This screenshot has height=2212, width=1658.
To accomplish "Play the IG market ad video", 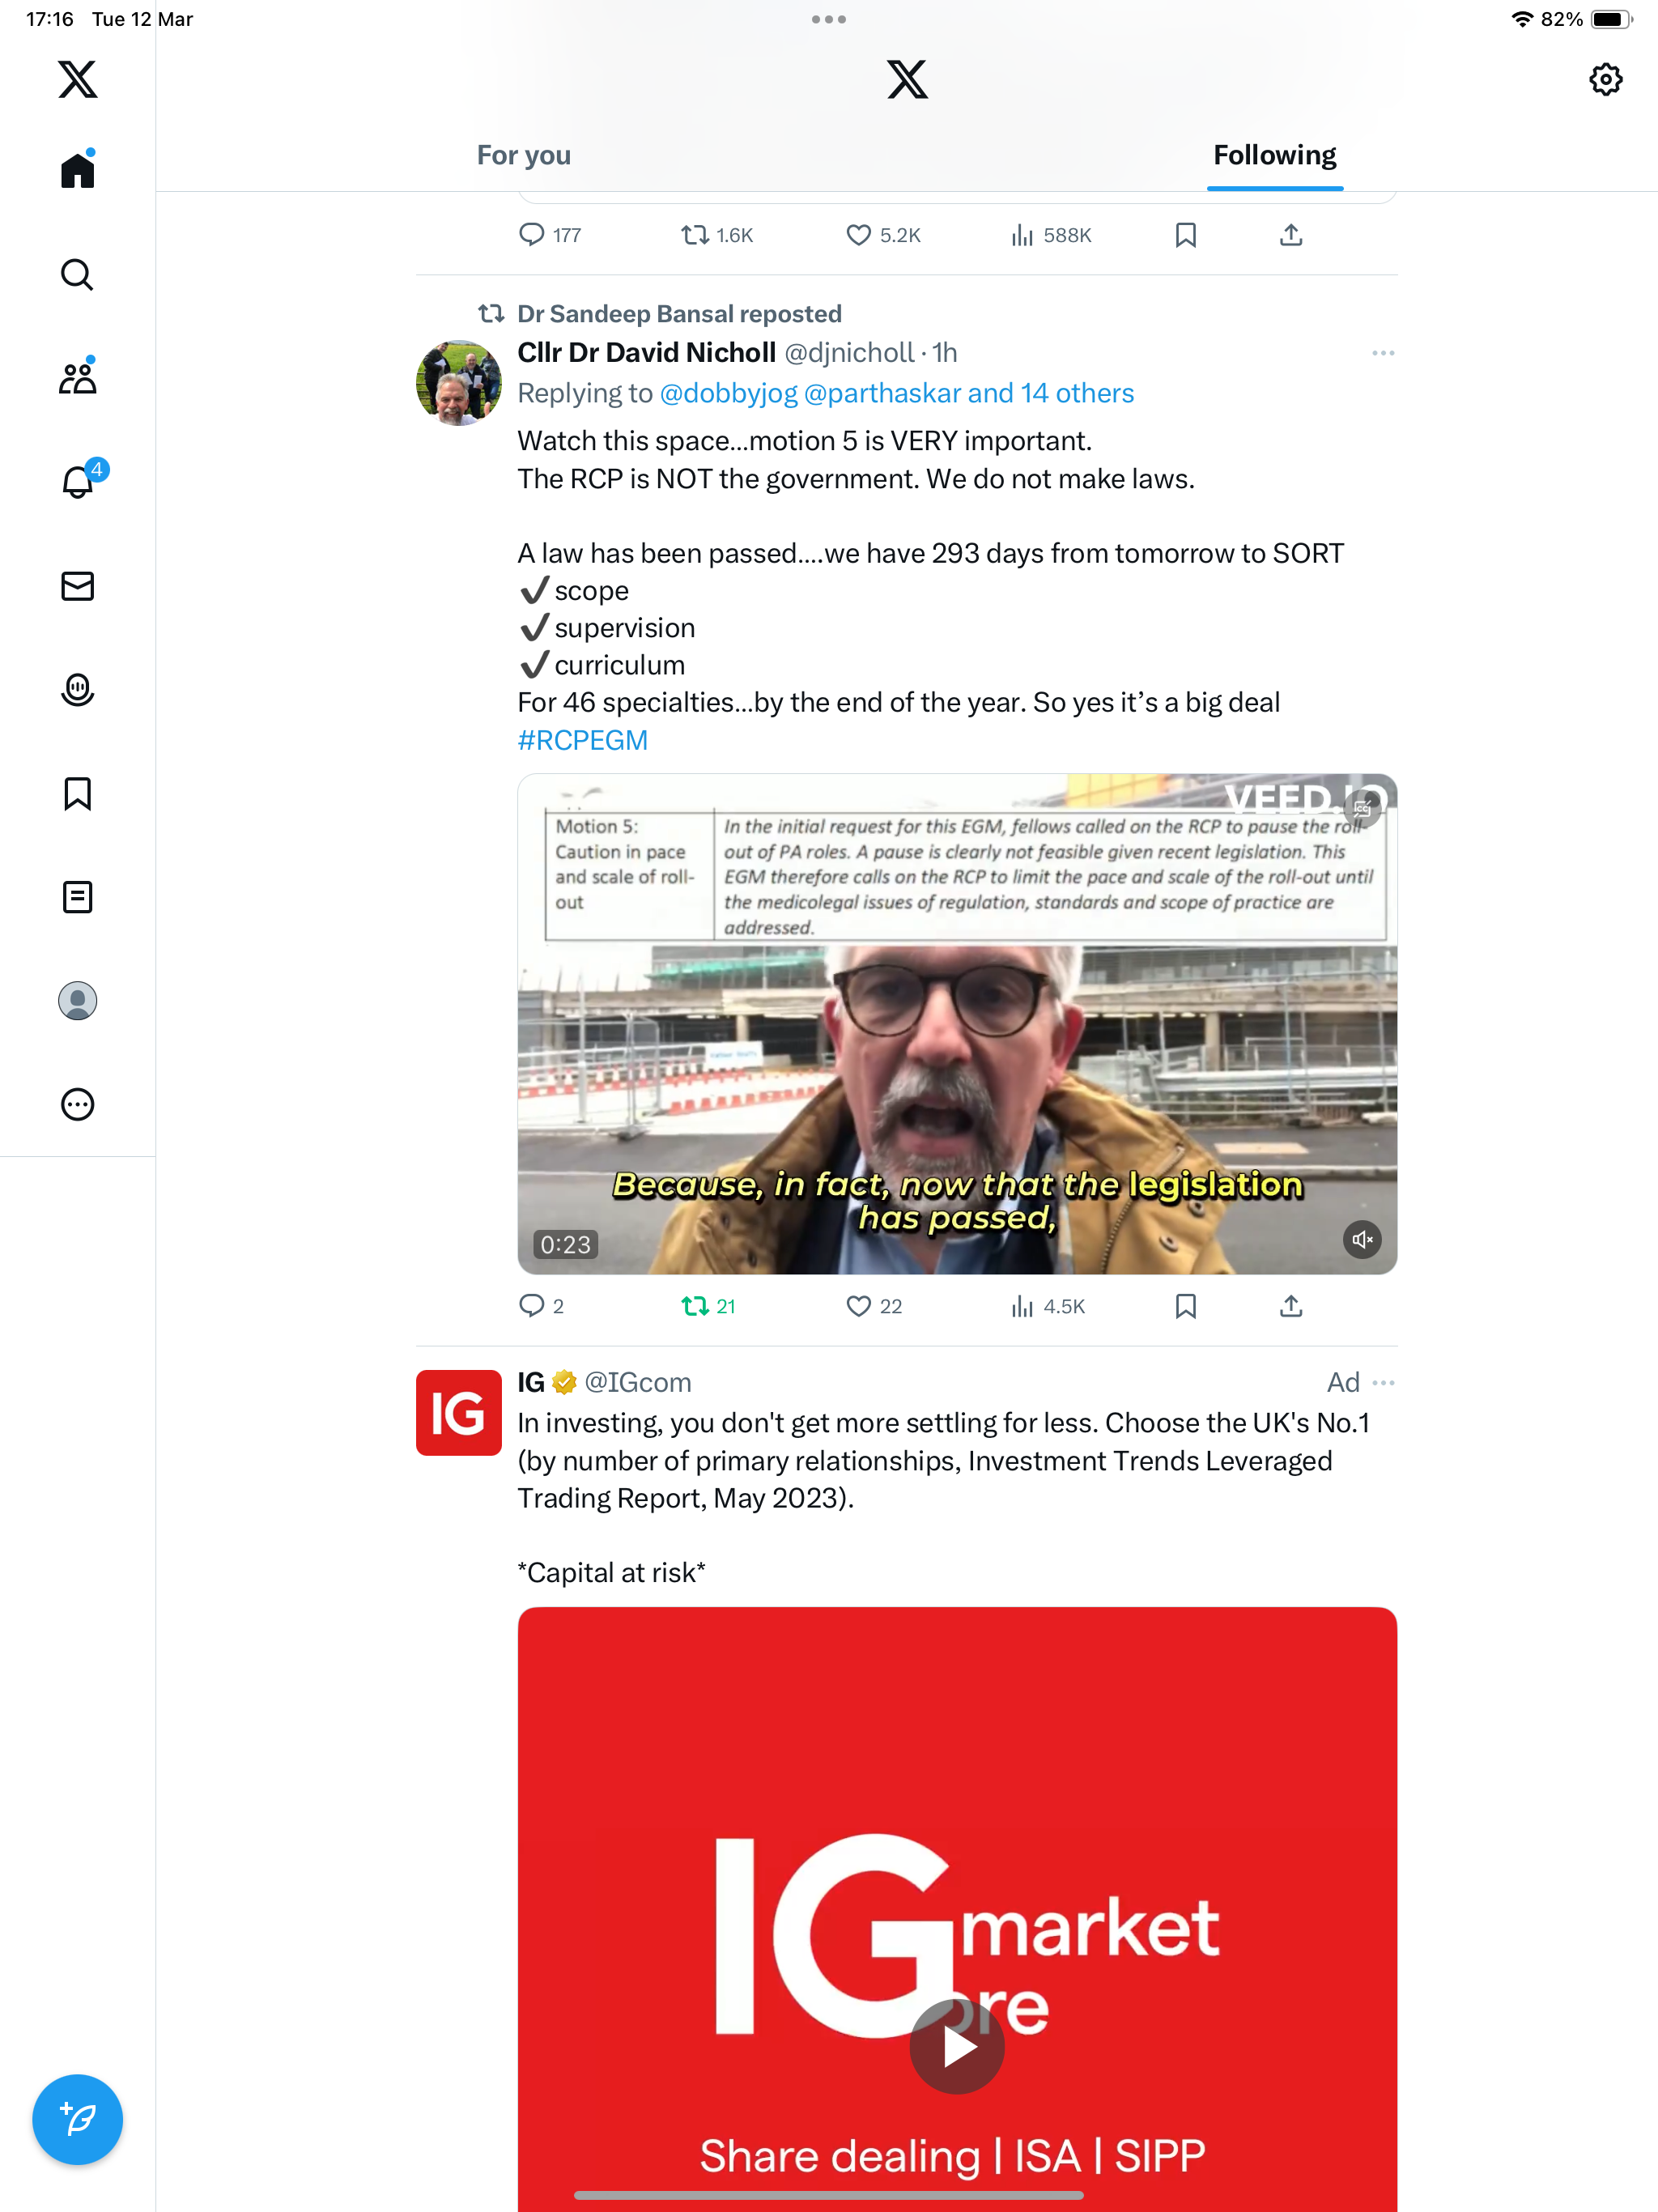I will click(957, 2047).
